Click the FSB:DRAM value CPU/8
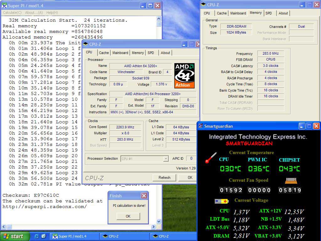This screenshot has height=241, width=321. pos(271,59)
